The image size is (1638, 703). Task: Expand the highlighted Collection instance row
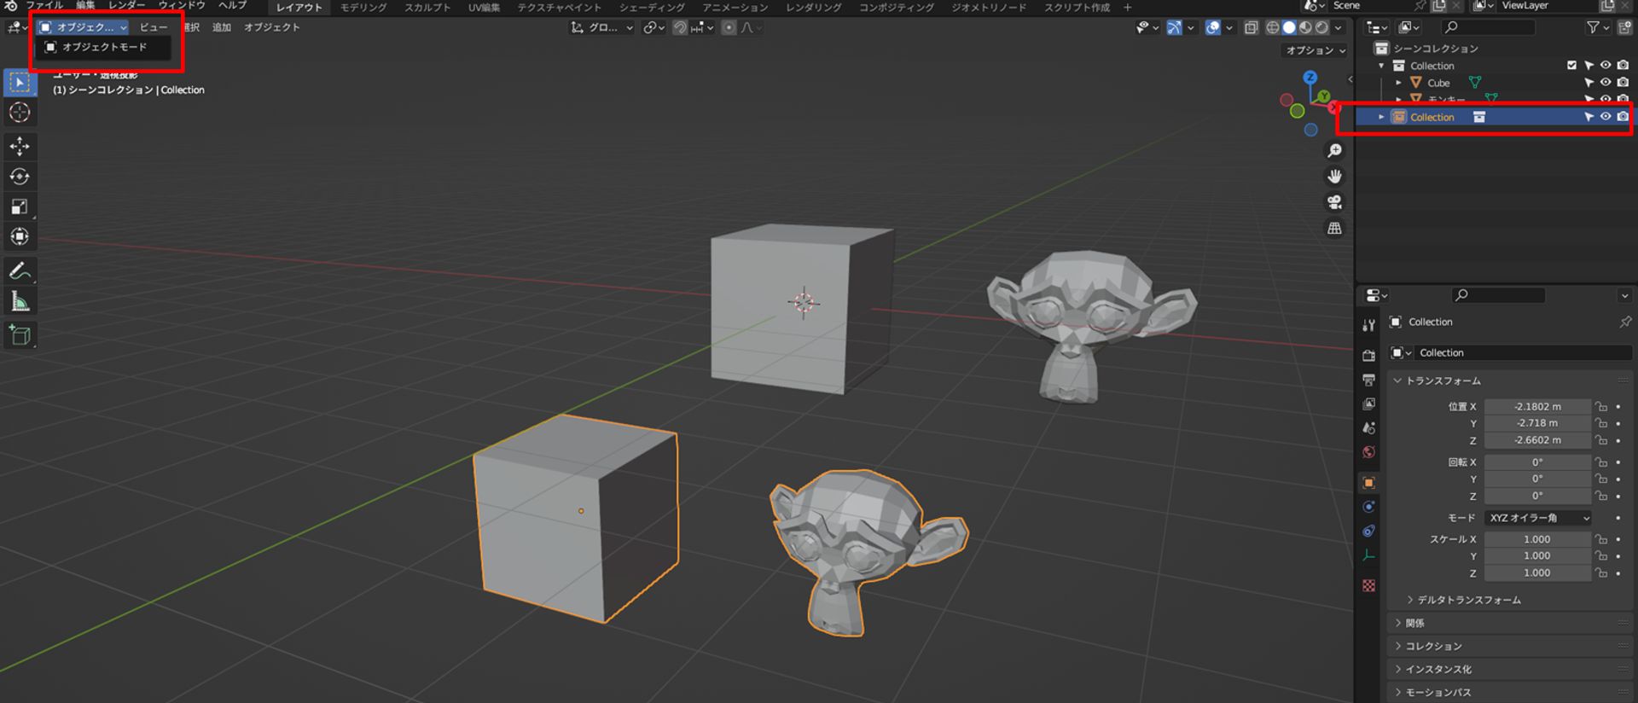coord(1381,117)
